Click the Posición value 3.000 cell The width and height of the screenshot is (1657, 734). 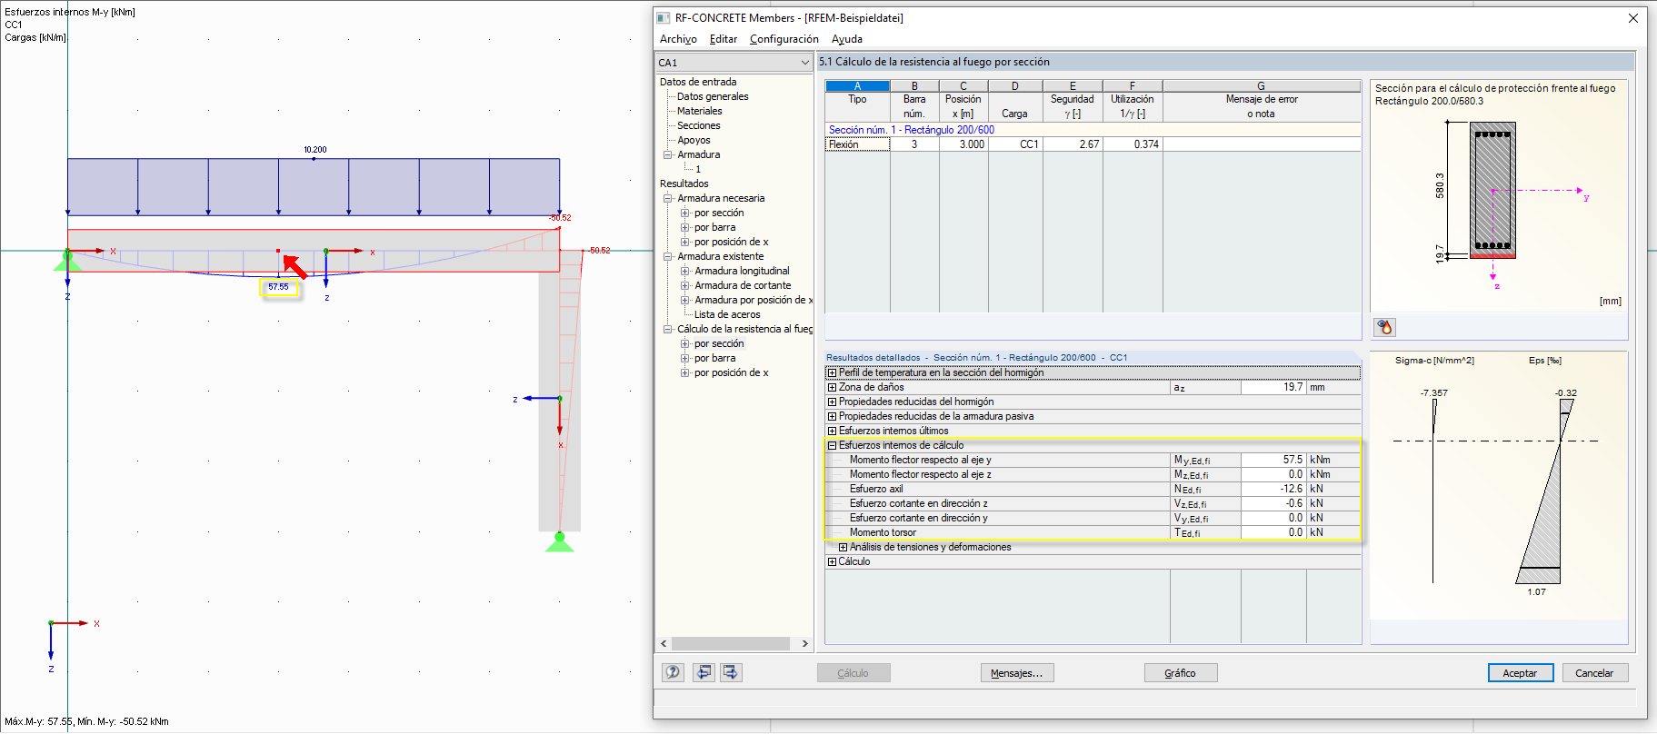963,144
